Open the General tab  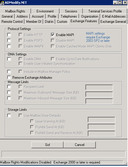tap(7, 16)
